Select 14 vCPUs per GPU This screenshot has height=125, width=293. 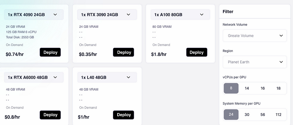point(247,88)
